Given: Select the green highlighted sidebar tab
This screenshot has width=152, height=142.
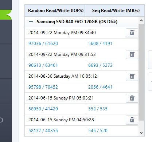Looking at the screenshot, I should point(6,15).
